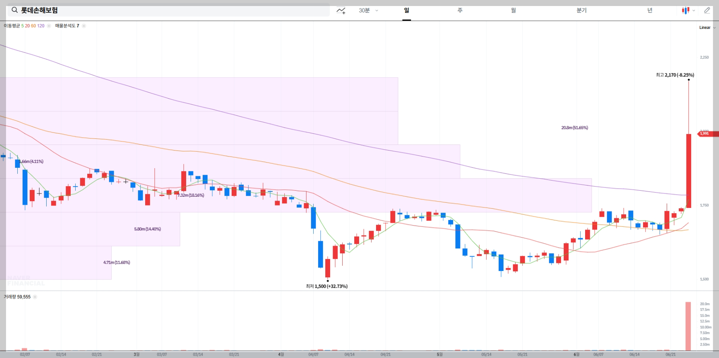Click the 2,250 price axis label
This screenshot has width=719, height=358.
pyautogui.click(x=705, y=57)
